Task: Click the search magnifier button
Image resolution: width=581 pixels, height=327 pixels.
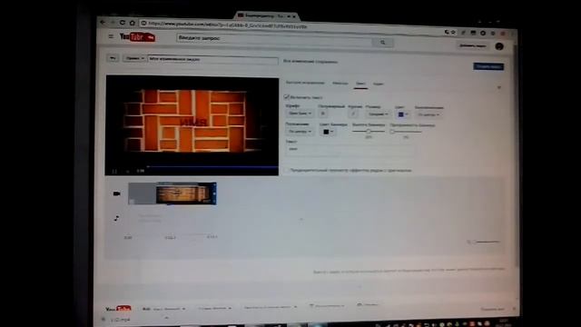Action: (382, 43)
